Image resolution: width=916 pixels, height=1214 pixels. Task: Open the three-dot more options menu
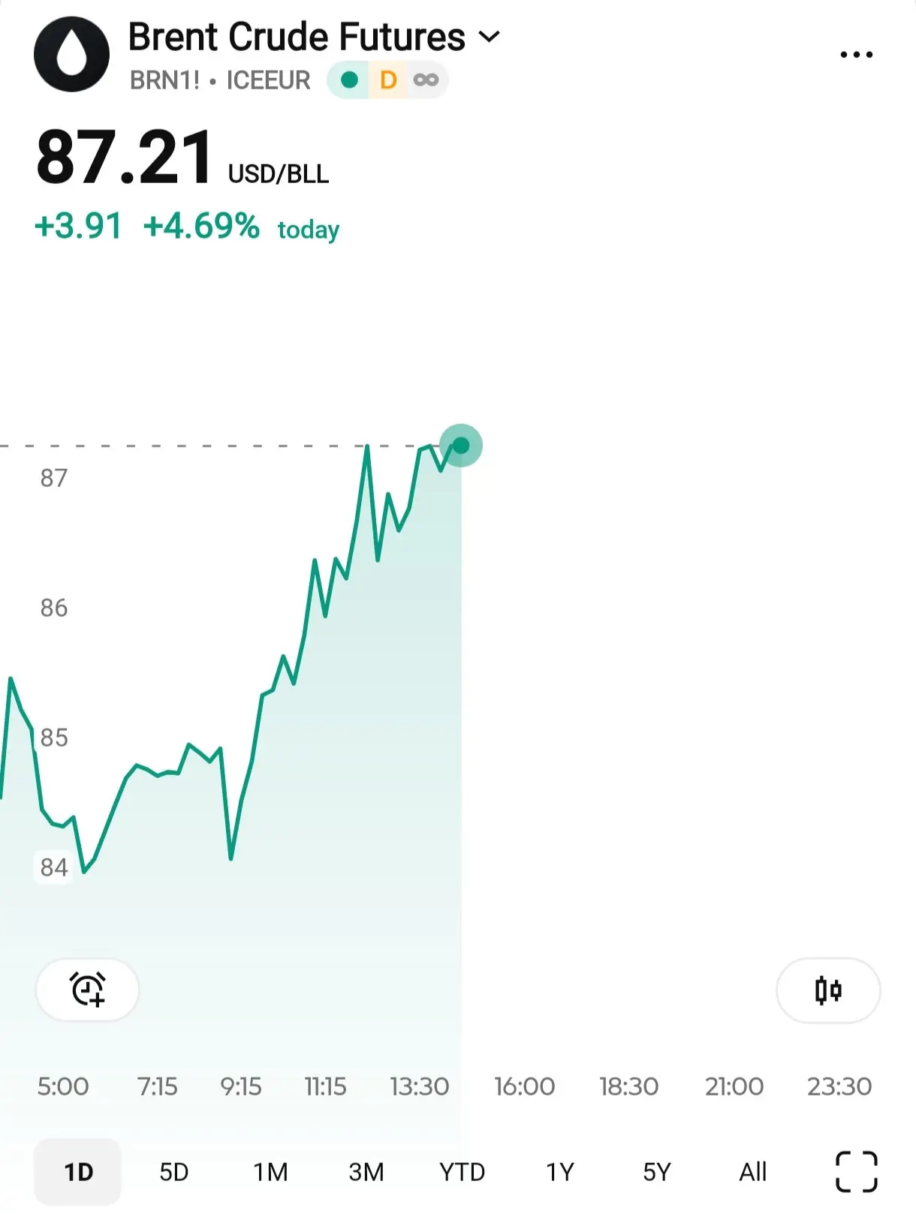coord(856,55)
